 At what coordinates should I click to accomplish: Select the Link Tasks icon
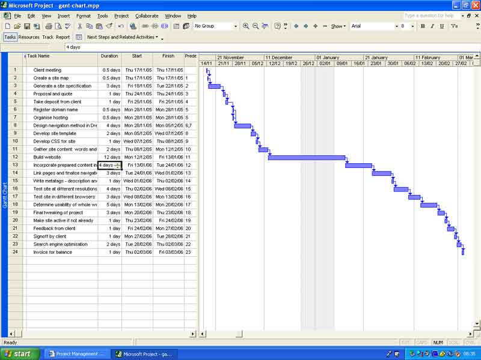(144, 26)
